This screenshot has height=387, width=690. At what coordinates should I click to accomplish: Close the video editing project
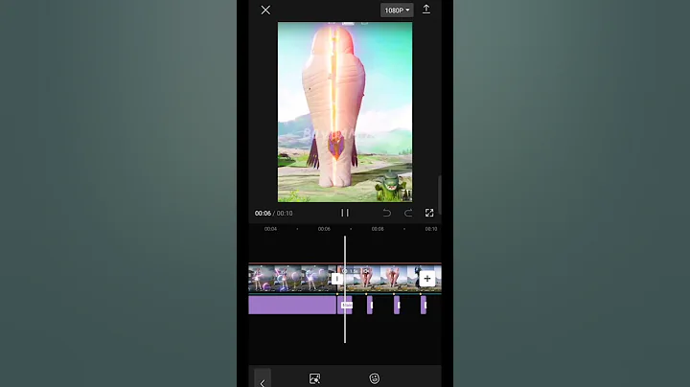tap(265, 10)
